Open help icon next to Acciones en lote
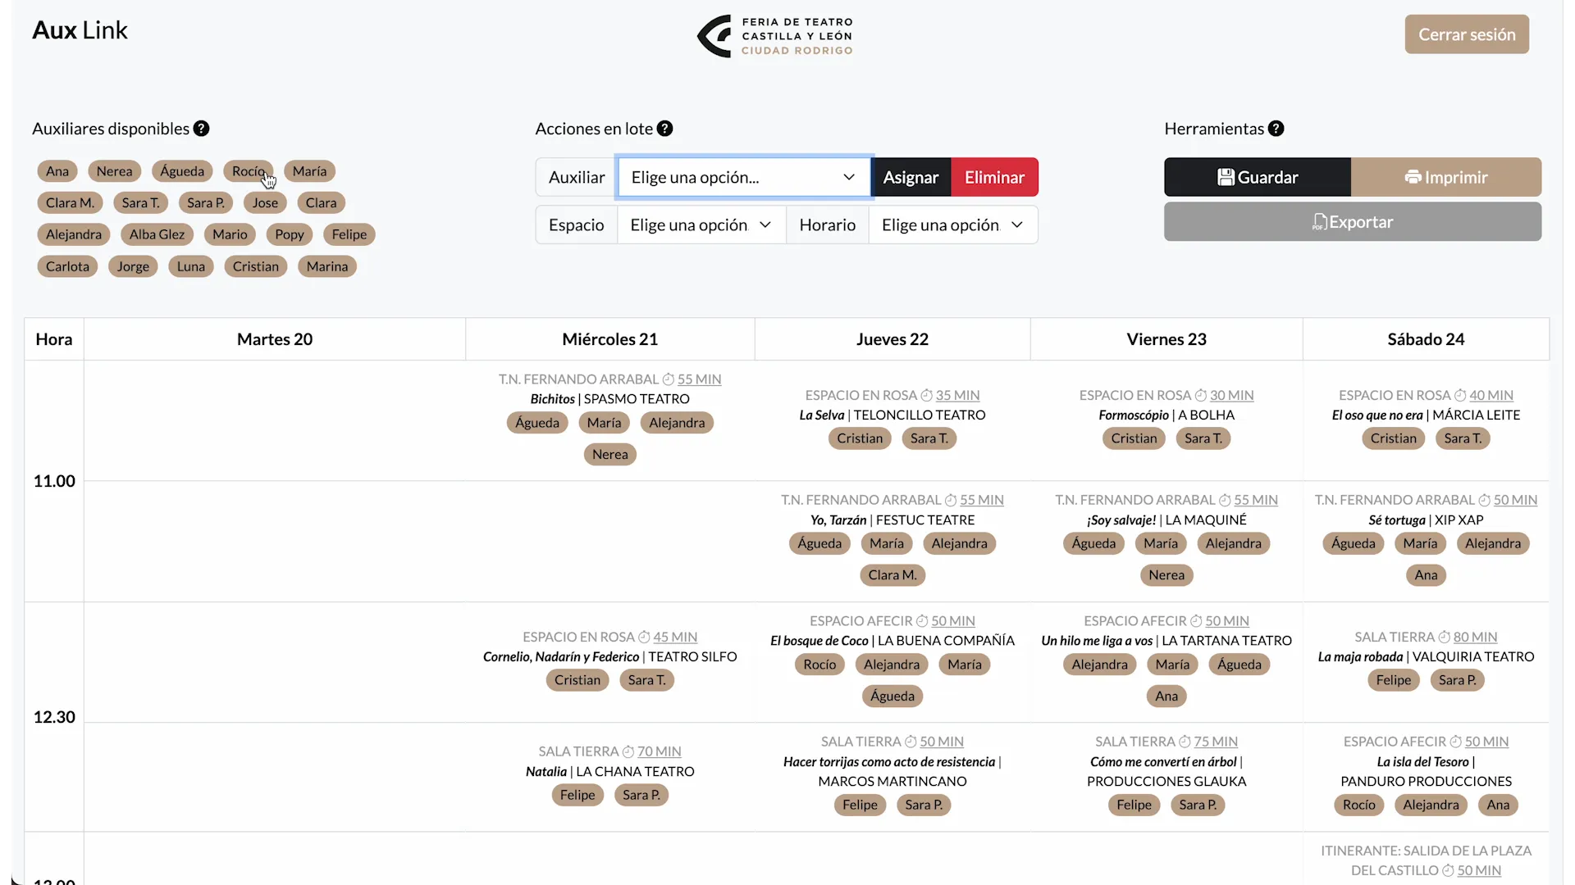This screenshot has width=1575, height=885. coord(665,129)
